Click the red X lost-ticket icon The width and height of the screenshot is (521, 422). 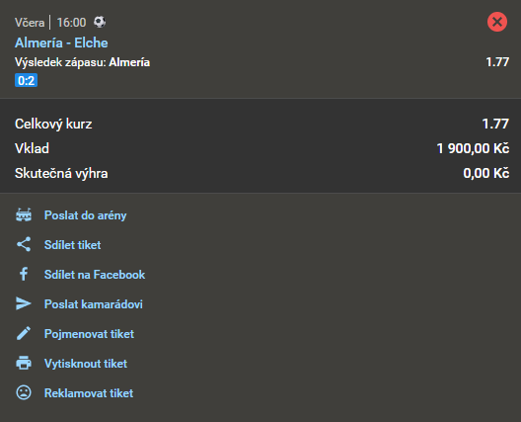pyautogui.click(x=497, y=22)
